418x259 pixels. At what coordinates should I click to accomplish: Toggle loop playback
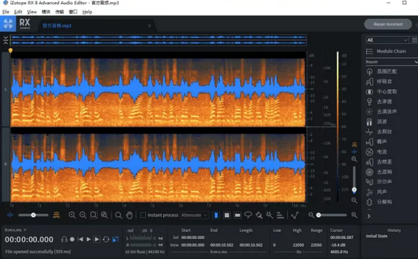106,240
